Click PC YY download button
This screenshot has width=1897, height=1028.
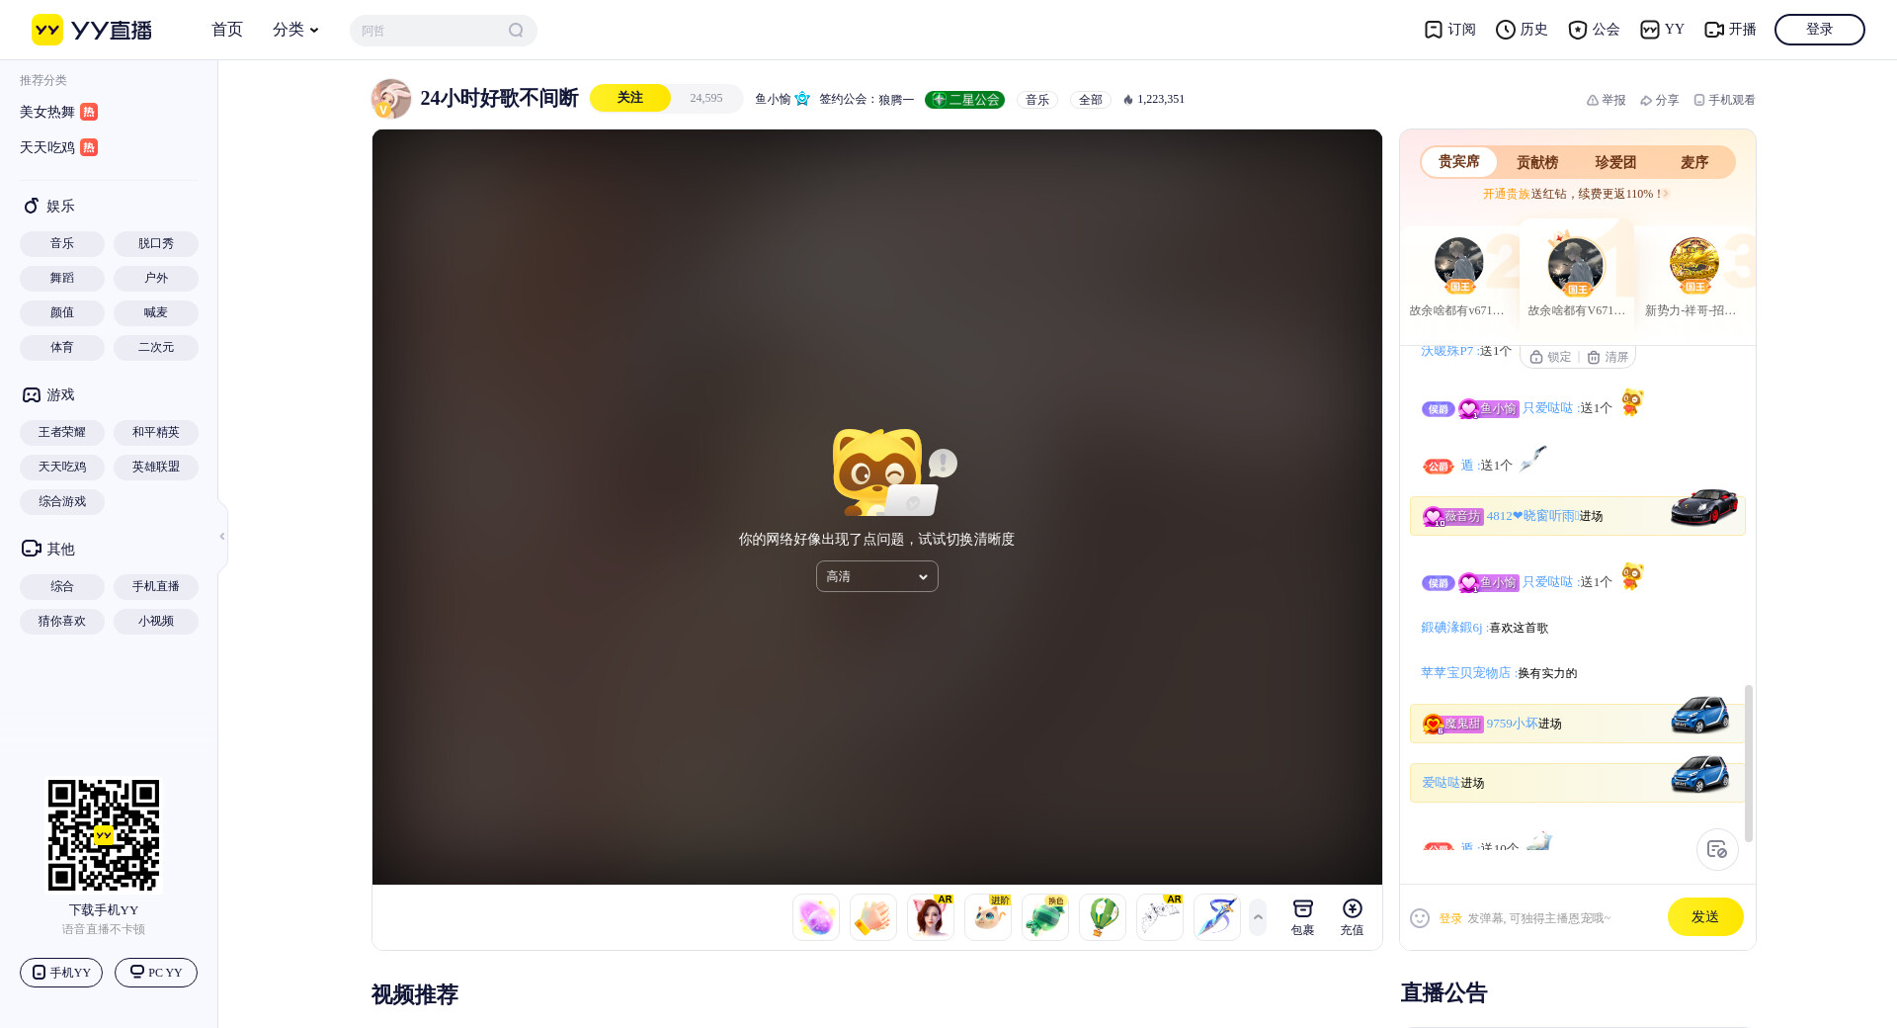tap(156, 973)
